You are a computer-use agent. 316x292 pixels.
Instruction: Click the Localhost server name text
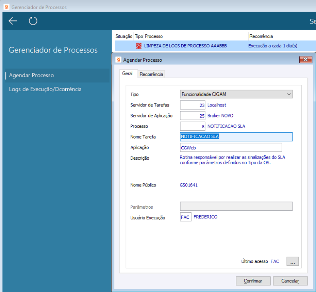coord(217,105)
